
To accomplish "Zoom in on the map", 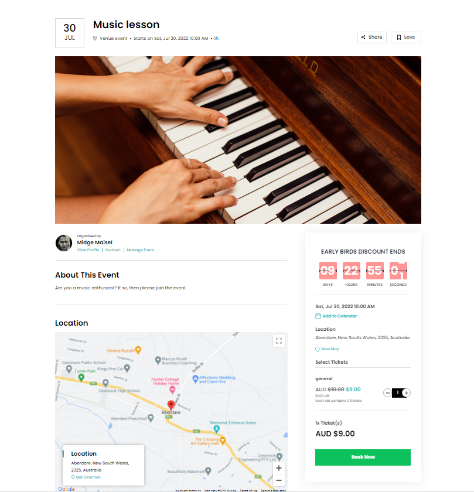I will point(278,468).
